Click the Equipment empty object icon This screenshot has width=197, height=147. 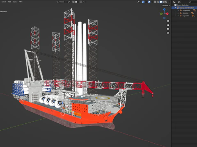(x=181, y=11)
